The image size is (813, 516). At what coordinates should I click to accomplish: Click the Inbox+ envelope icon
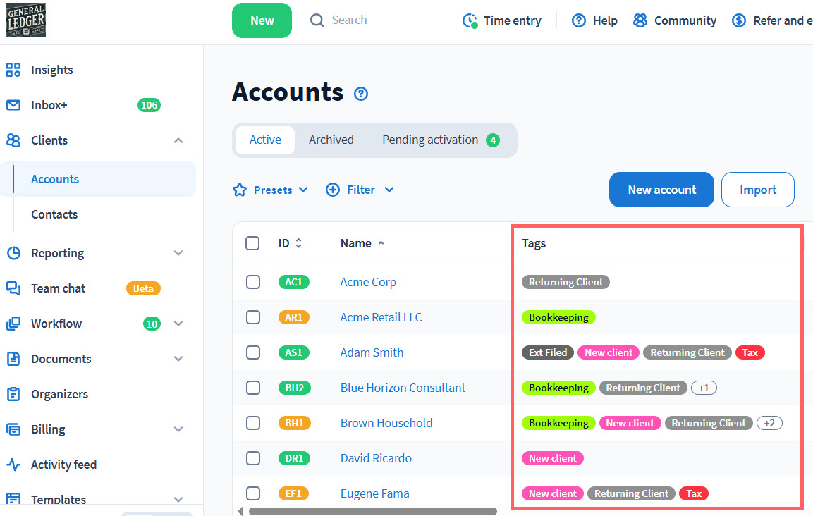tap(13, 105)
